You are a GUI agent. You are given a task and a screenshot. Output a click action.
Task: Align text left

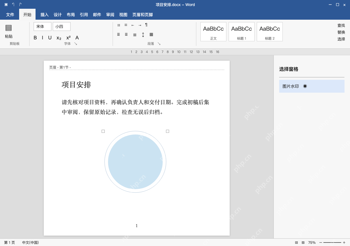click(x=118, y=34)
